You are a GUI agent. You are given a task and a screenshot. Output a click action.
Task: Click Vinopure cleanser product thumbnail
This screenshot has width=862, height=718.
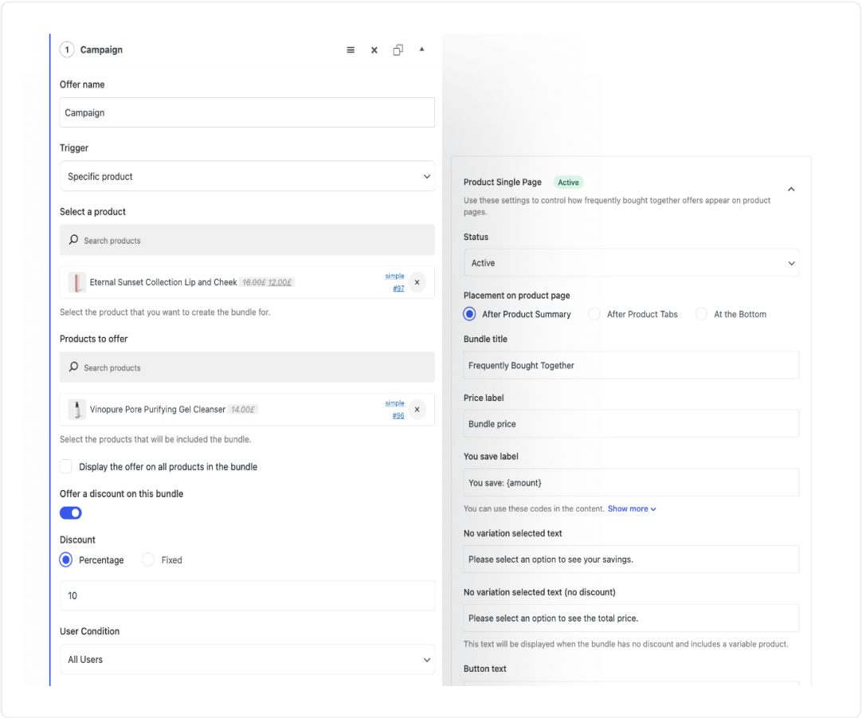(76, 410)
